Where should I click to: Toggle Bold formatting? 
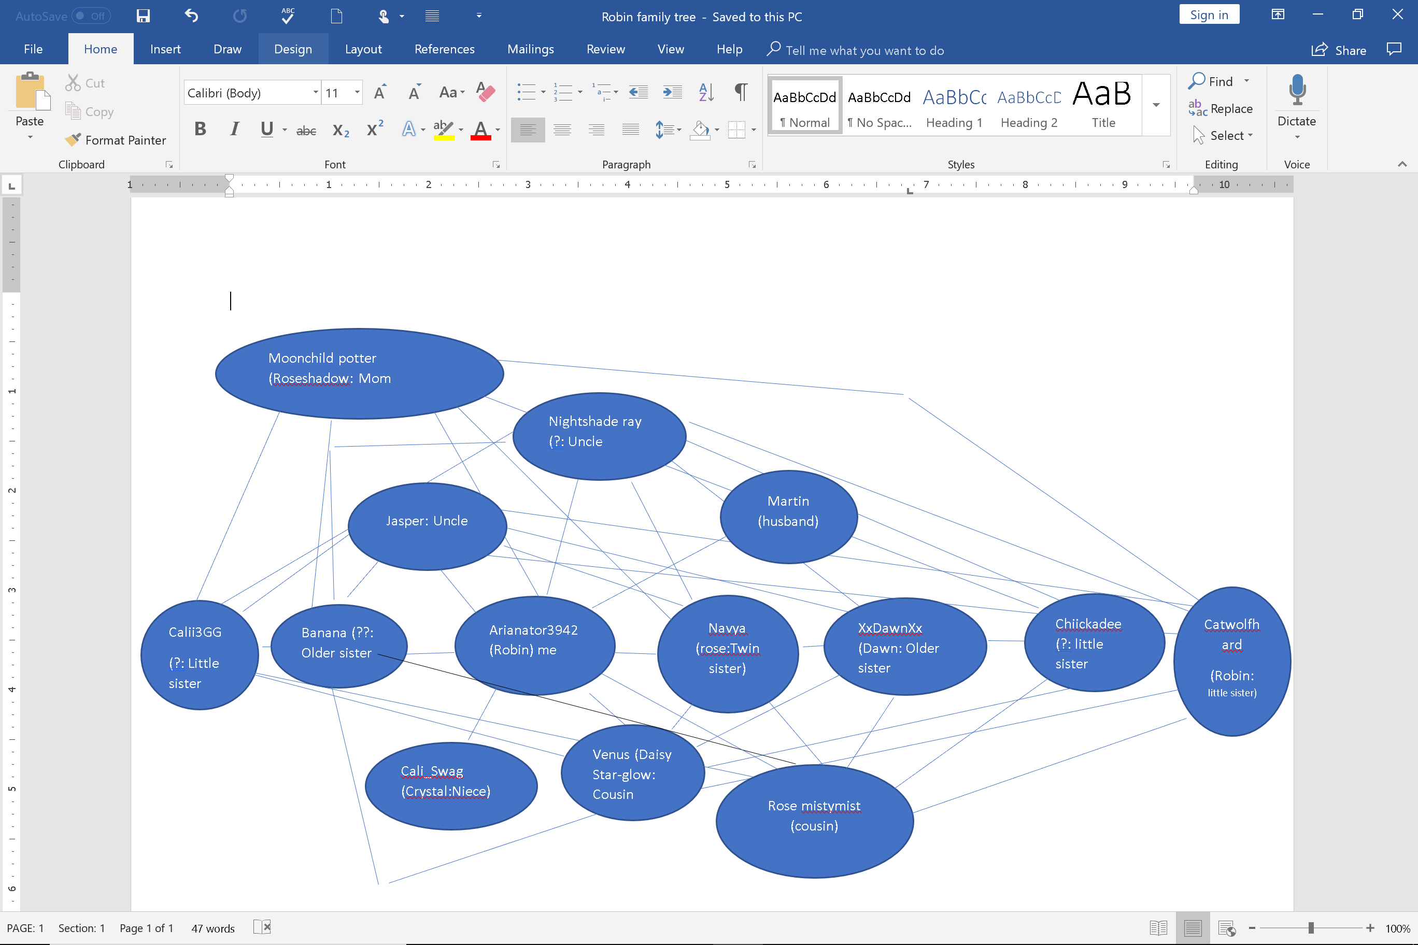pos(200,129)
